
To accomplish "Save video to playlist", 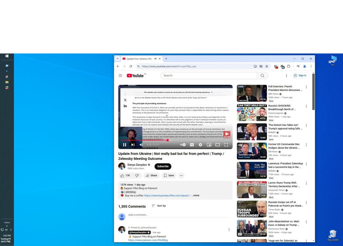I will (169, 176).
